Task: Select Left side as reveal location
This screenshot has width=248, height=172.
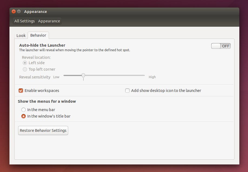Action: pyautogui.click(x=25, y=63)
